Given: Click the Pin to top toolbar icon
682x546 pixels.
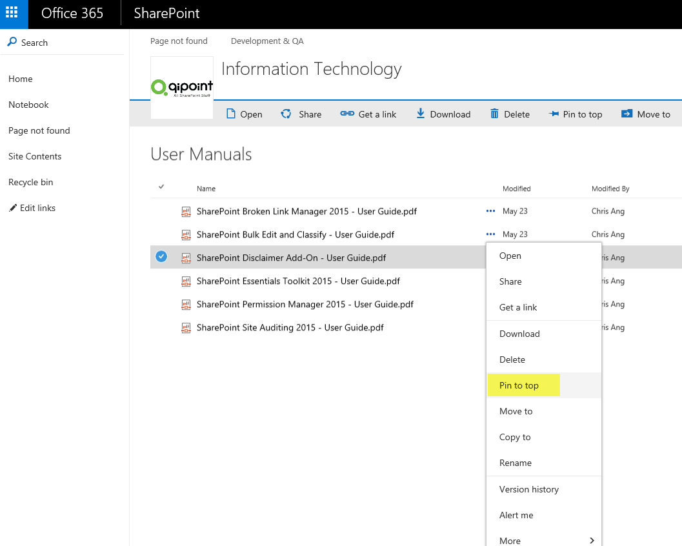Looking at the screenshot, I should 554,114.
